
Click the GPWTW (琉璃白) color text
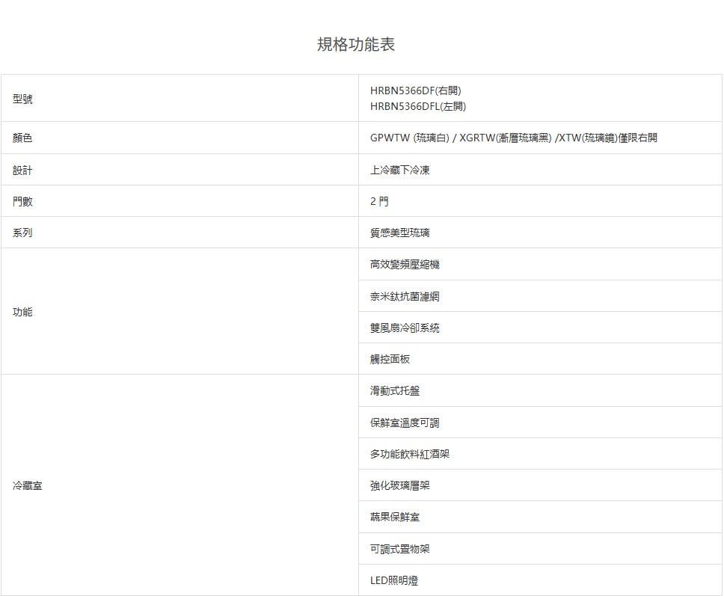[411, 138]
